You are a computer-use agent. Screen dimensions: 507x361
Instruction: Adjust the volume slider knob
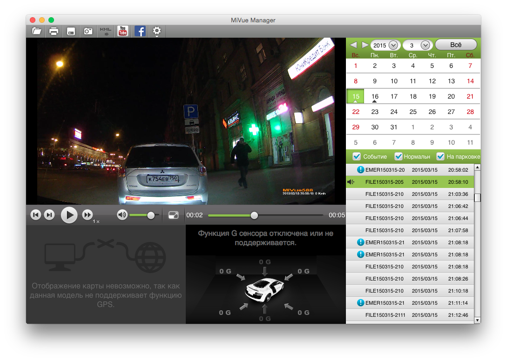pyautogui.click(x=151, y=215)
